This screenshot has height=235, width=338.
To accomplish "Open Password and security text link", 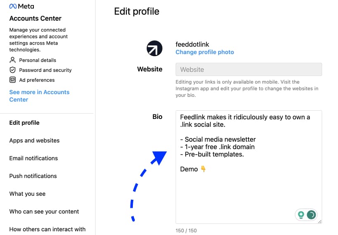I will (45, 70).
